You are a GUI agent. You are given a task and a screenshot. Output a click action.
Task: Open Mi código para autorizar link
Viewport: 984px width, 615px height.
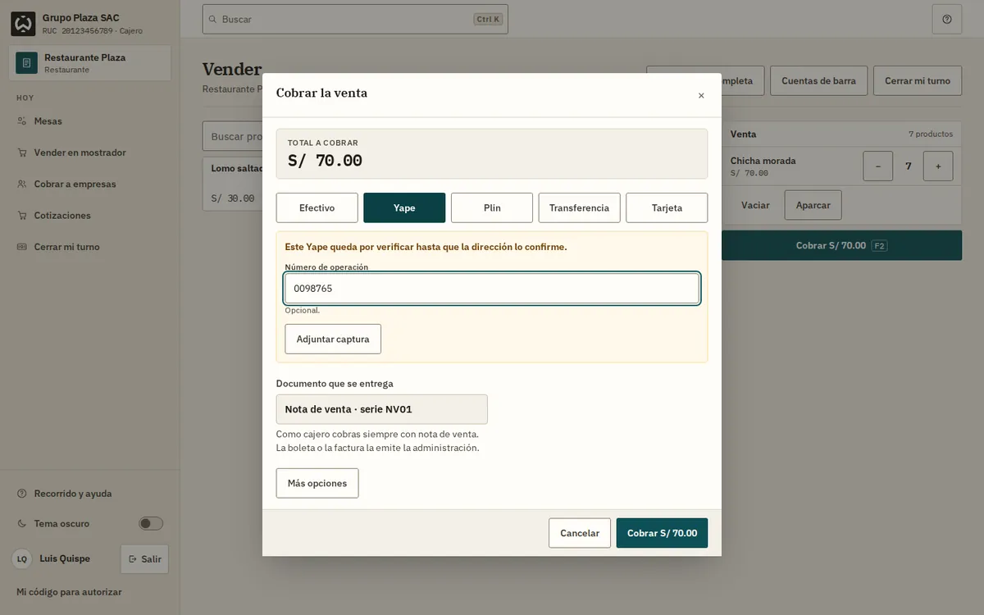click(70, 592)
